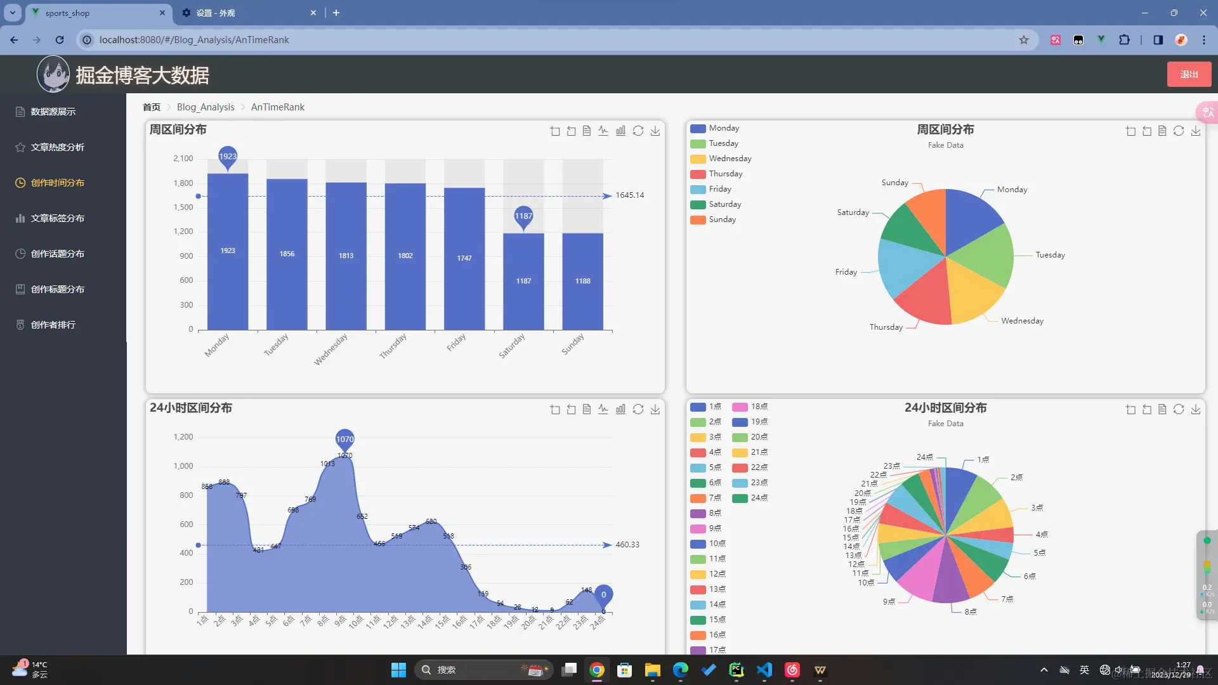The height and width of the screenshot is (685, 1218).
Task: Reset zoom on 24小时区间分布 line chart
Action: [x=572, y=409]
